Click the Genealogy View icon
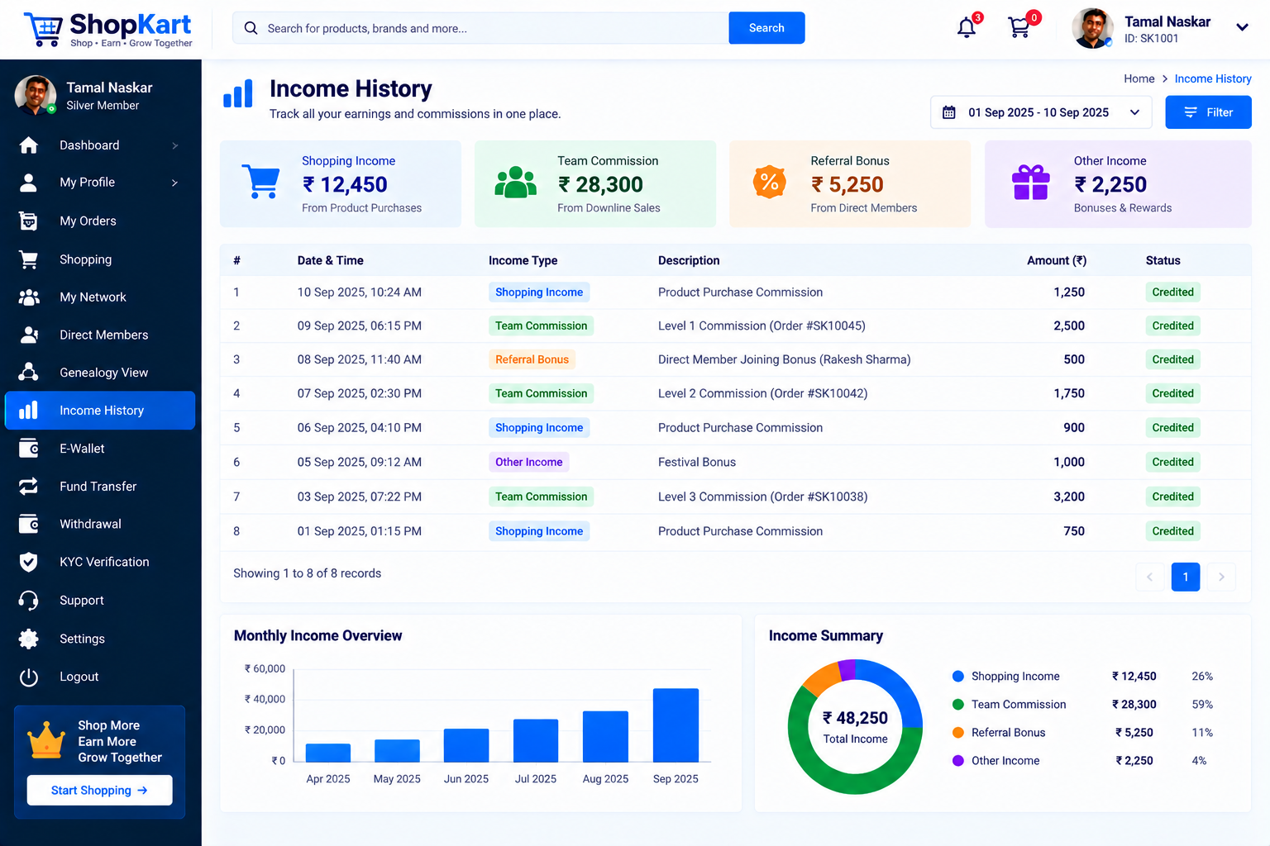The height and width of the screenshot is (846, 1270). [x=29, y=373]
